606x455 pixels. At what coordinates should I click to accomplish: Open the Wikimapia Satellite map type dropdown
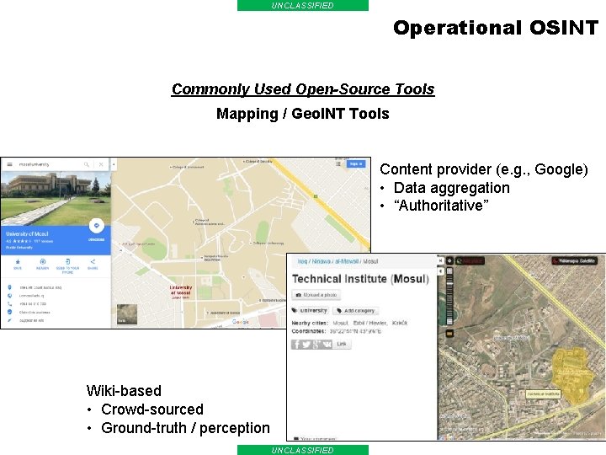coord(574,260)
